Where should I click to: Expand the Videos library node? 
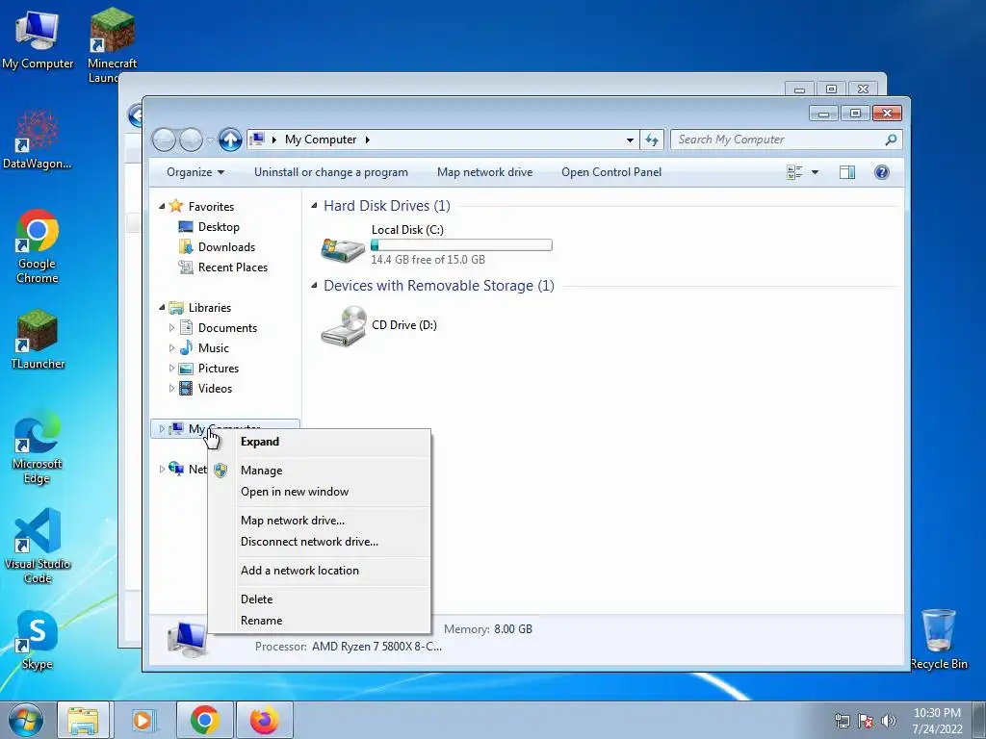click(x=171, y=389)
